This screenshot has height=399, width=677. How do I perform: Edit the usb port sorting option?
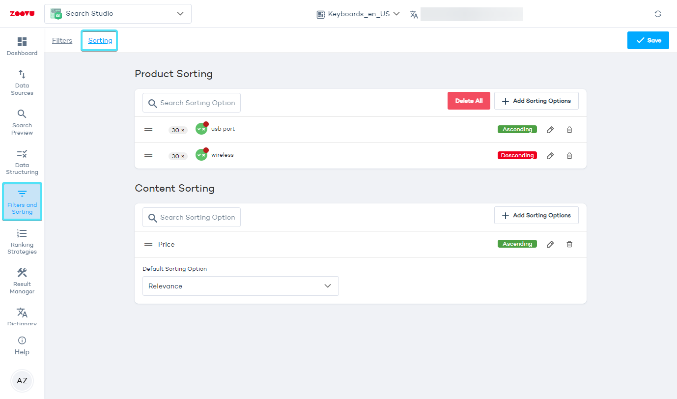[x=550, y=130]
